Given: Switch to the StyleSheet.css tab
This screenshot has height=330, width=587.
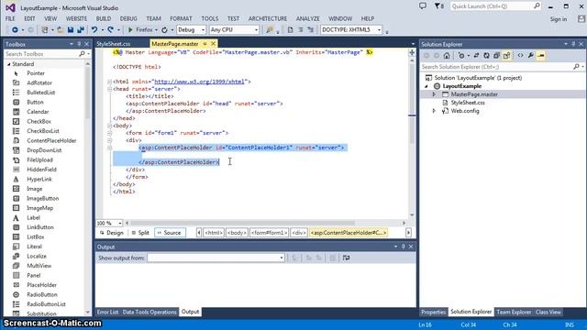Looking at the screenshot, I should coord(114,44).
